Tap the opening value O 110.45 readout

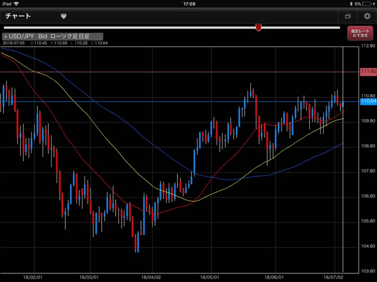[x=39, y=42]
